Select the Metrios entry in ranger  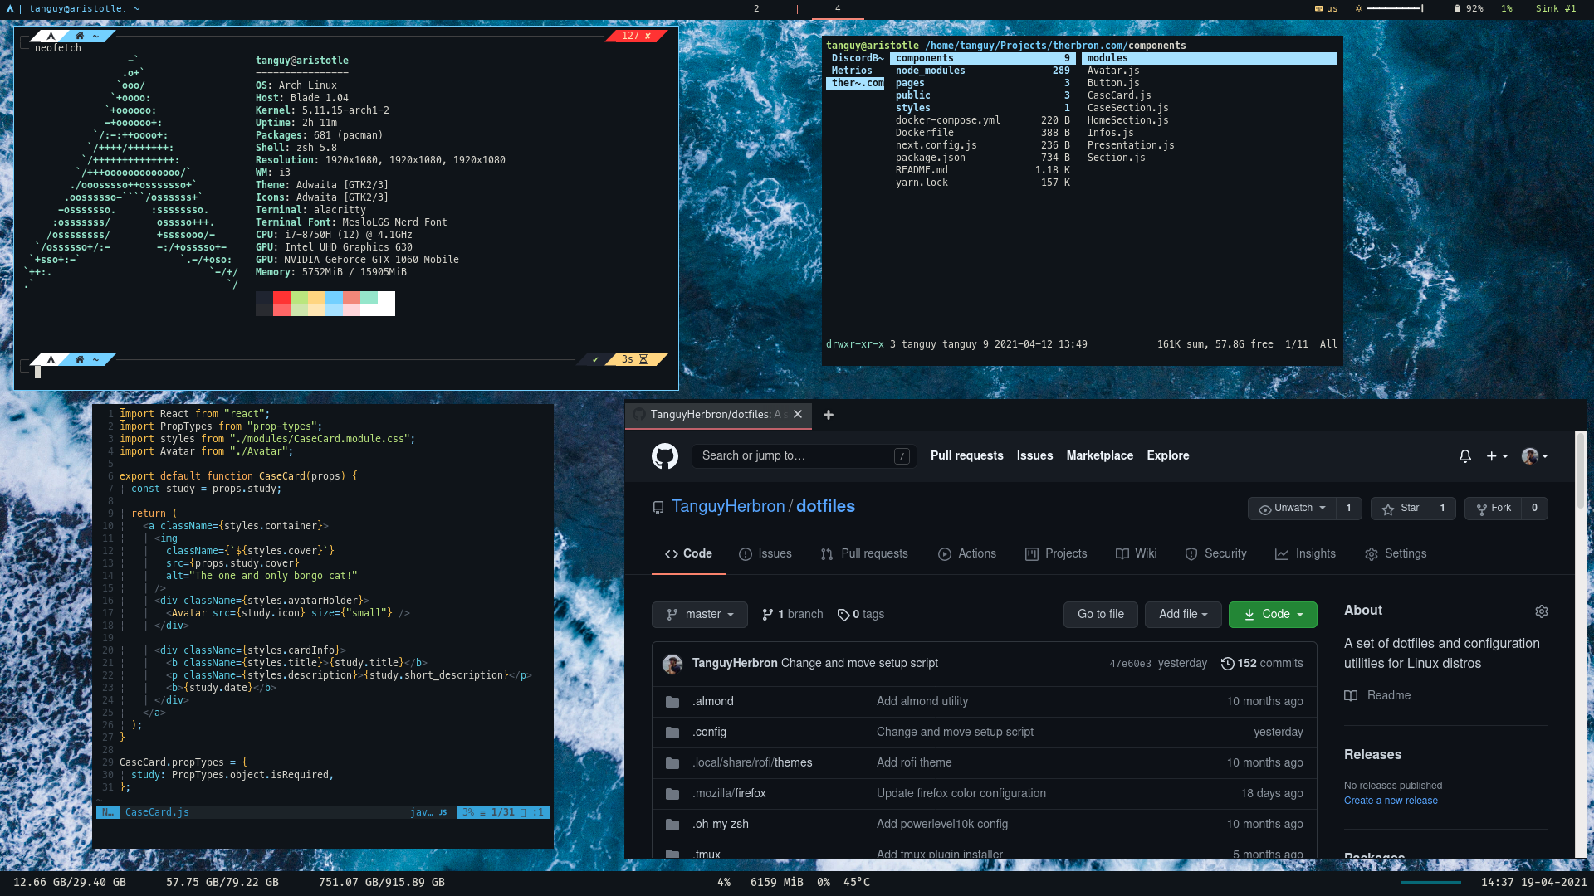tap(852, 71)
